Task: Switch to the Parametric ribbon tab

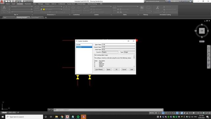Action: click(x=28, y=4)
